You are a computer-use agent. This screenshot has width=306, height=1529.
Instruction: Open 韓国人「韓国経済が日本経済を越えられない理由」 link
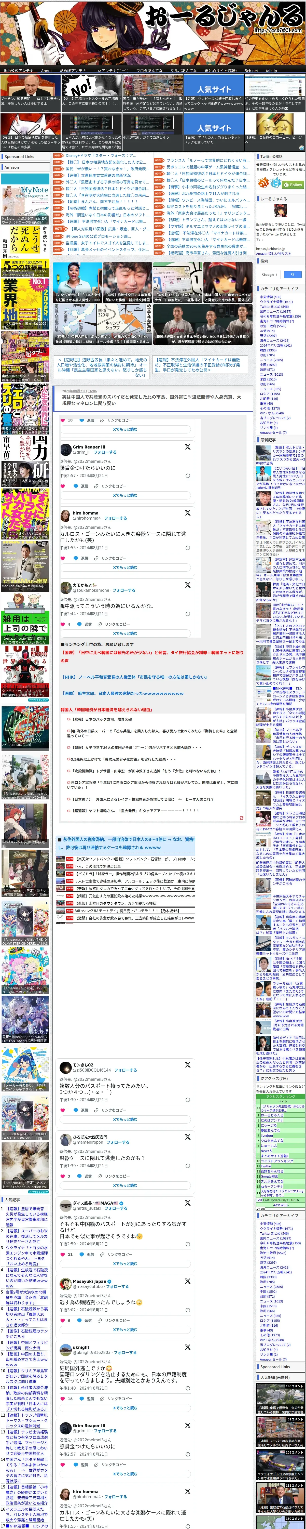[x=106, y=710]
